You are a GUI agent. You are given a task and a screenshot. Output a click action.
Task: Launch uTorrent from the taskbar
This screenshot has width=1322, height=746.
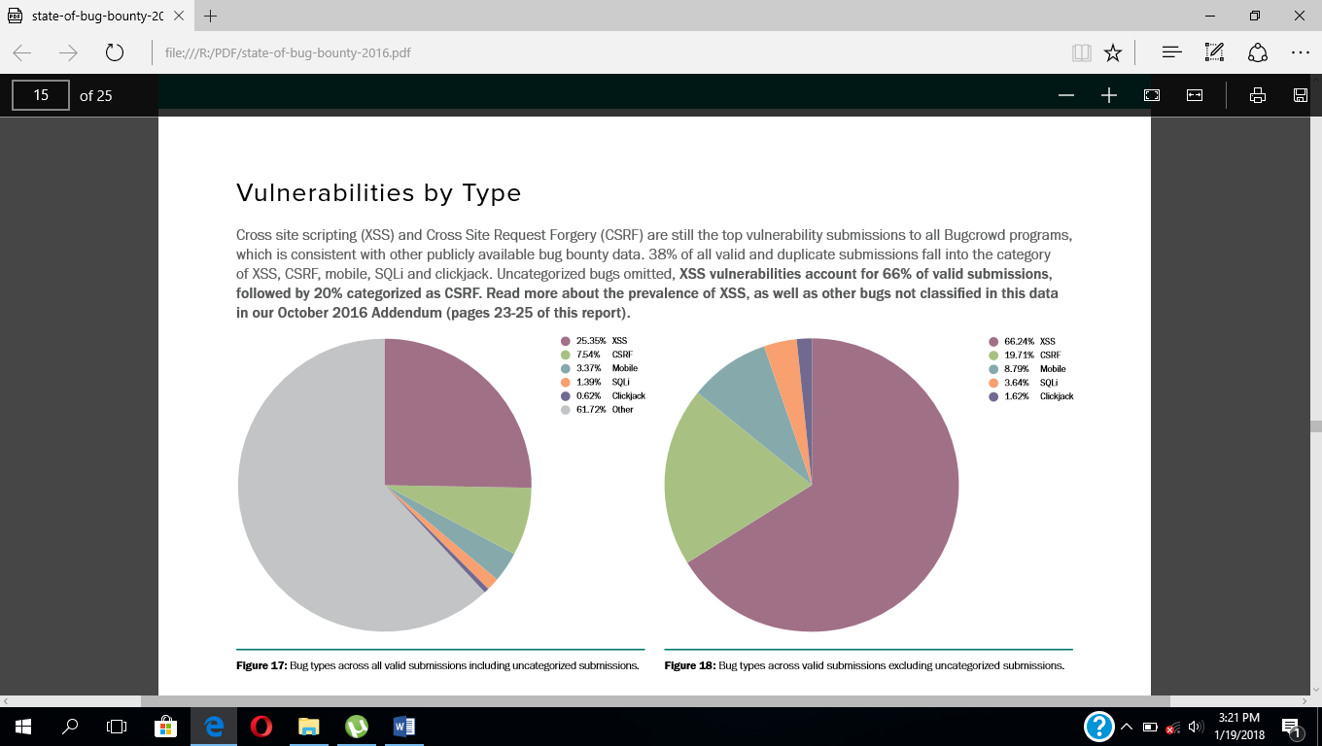[x=356, y=727]
